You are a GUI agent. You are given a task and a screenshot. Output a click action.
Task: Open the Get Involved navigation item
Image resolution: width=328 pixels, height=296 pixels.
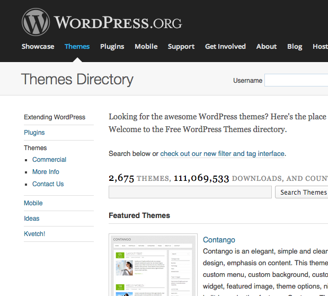(225, 46)
